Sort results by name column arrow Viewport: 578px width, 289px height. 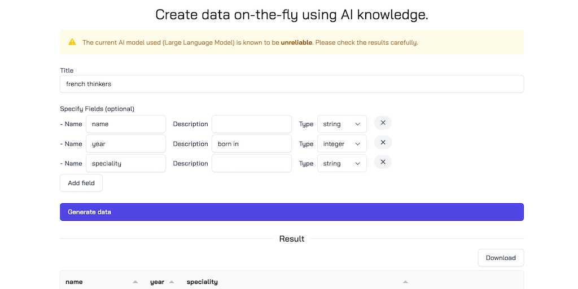135,282
